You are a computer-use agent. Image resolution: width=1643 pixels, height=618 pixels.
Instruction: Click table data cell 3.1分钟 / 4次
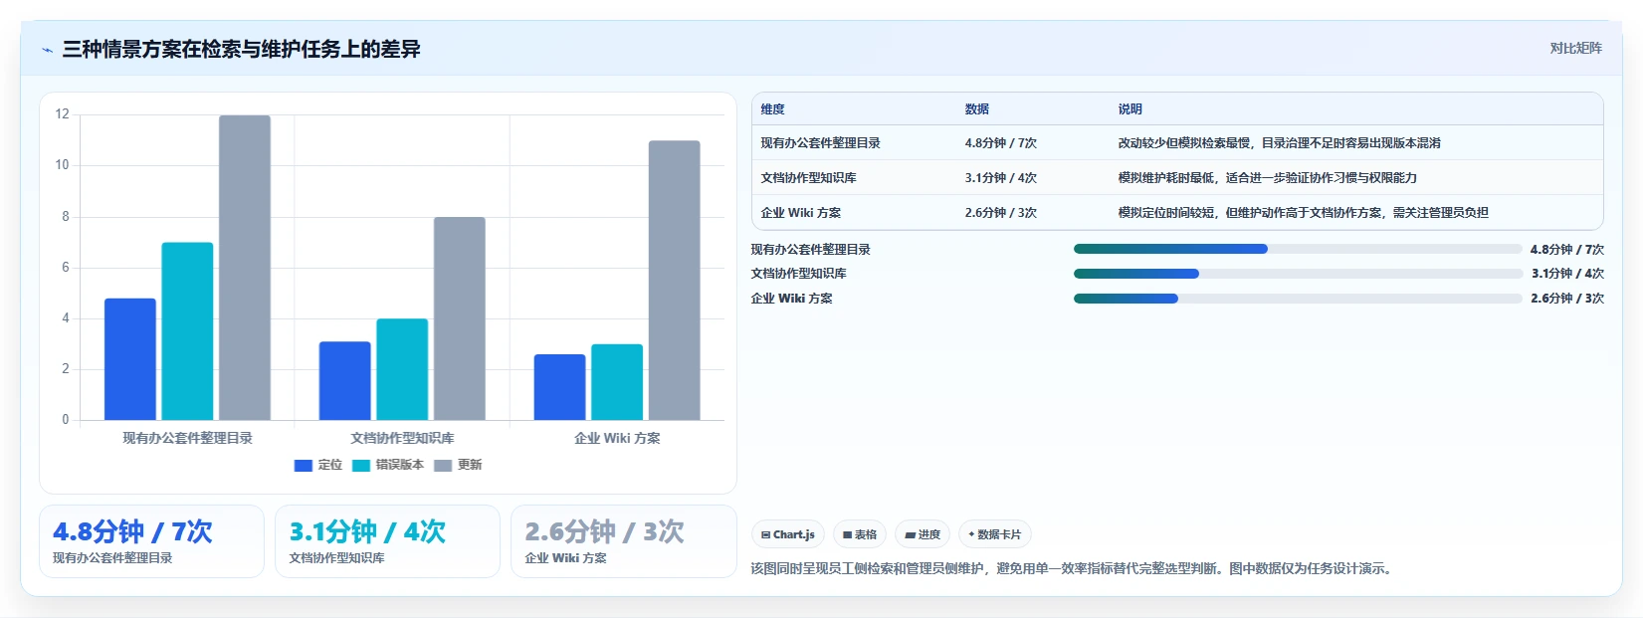(1001, 178)
